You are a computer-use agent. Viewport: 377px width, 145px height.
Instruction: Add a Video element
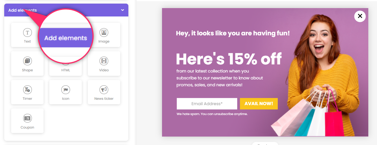(104, 64)
